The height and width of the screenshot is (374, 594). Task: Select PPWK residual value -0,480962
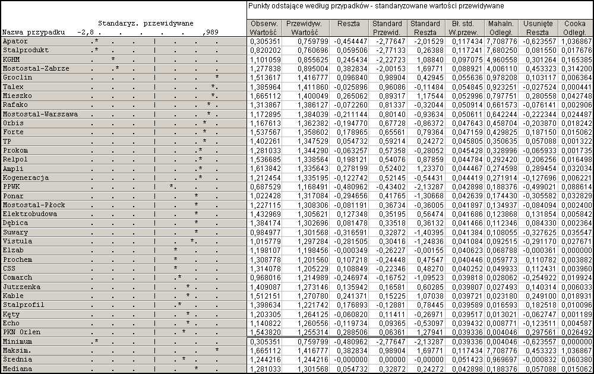tap(351, 187)
